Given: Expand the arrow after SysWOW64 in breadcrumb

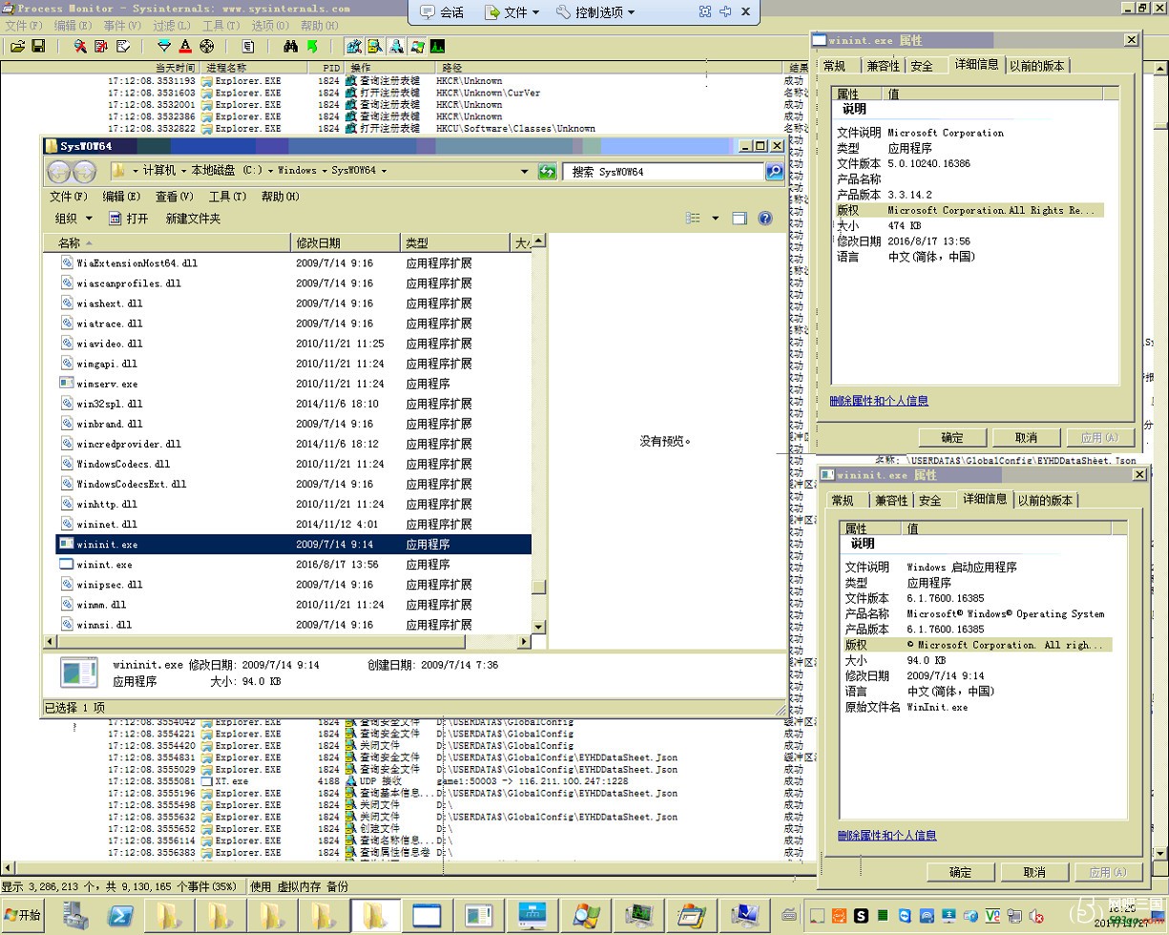Looking at the screenshot, I should point(385,171).
